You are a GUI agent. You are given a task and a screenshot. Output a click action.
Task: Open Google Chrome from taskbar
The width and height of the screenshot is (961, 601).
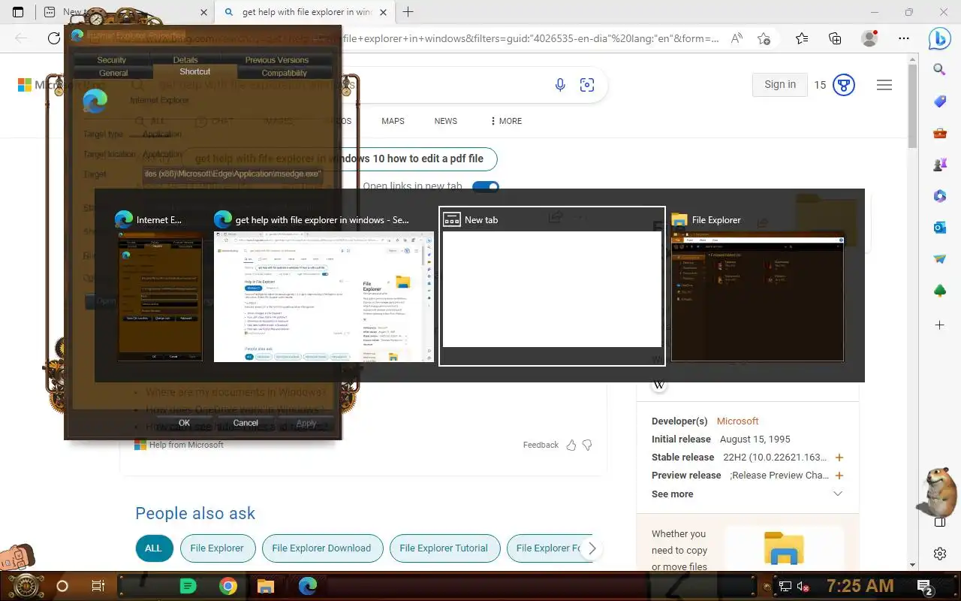(228, 586)
